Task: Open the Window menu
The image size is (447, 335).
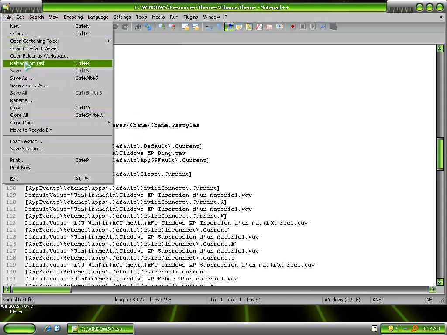Action: click(211, 17)
